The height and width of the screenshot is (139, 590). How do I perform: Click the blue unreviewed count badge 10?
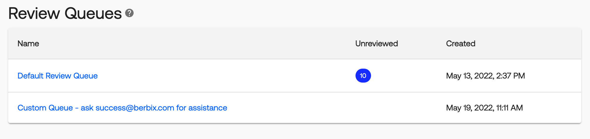(363, 76)
